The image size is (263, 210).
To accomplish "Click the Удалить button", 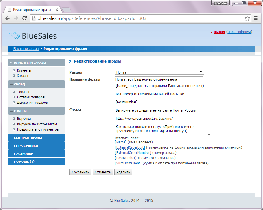I will pos(123,172).
